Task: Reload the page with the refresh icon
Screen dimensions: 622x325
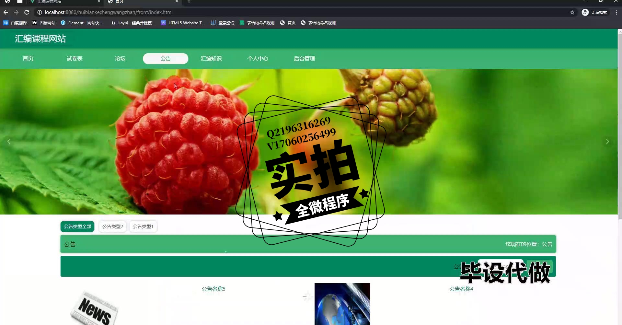Action: [x=27, y=12]
